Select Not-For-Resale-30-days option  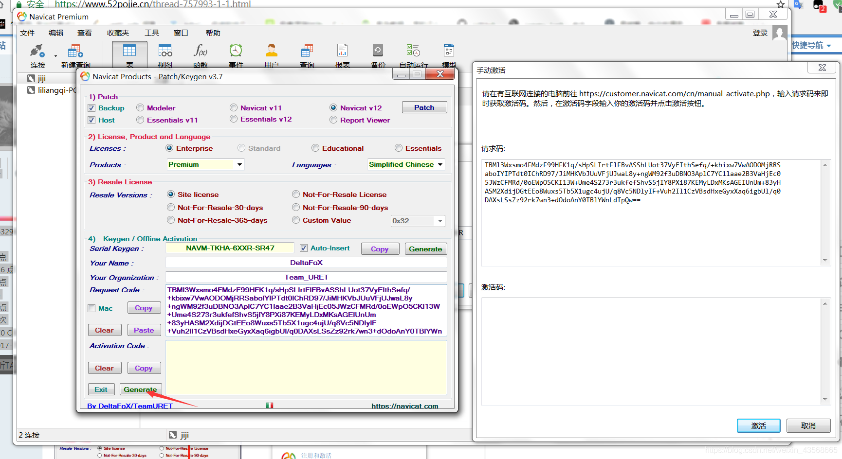[x=171, y=207]
